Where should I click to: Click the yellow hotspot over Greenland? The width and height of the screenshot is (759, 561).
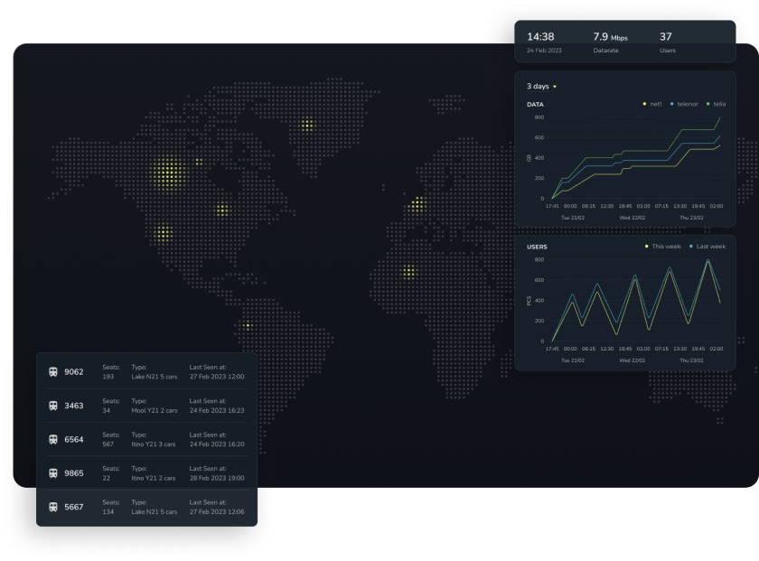coord(307,126)
